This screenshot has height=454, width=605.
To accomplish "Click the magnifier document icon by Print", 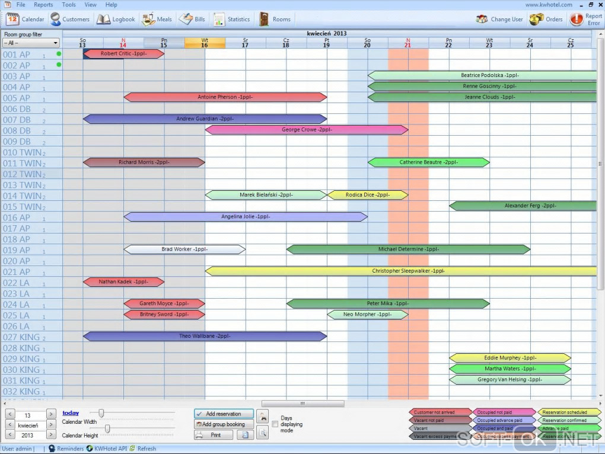I will (x=263, y=433).
